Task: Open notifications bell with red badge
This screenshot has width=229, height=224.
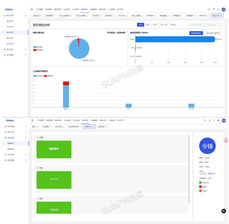Action: click(214, 9)
